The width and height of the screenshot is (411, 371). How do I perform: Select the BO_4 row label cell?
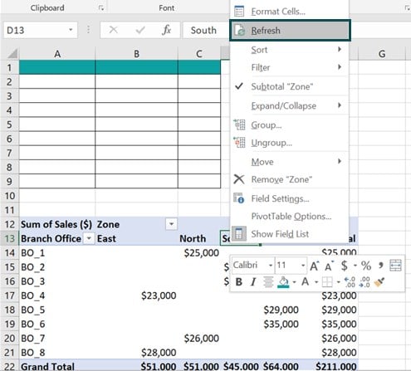pyautogui.click(x=57, y=295)
